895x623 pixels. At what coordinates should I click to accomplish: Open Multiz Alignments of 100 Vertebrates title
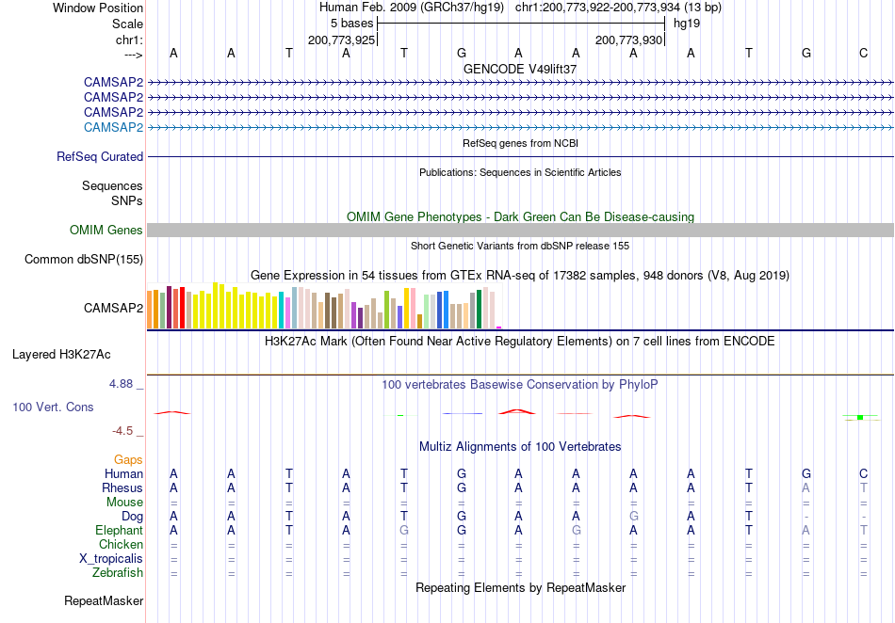[x=520, y=446]
